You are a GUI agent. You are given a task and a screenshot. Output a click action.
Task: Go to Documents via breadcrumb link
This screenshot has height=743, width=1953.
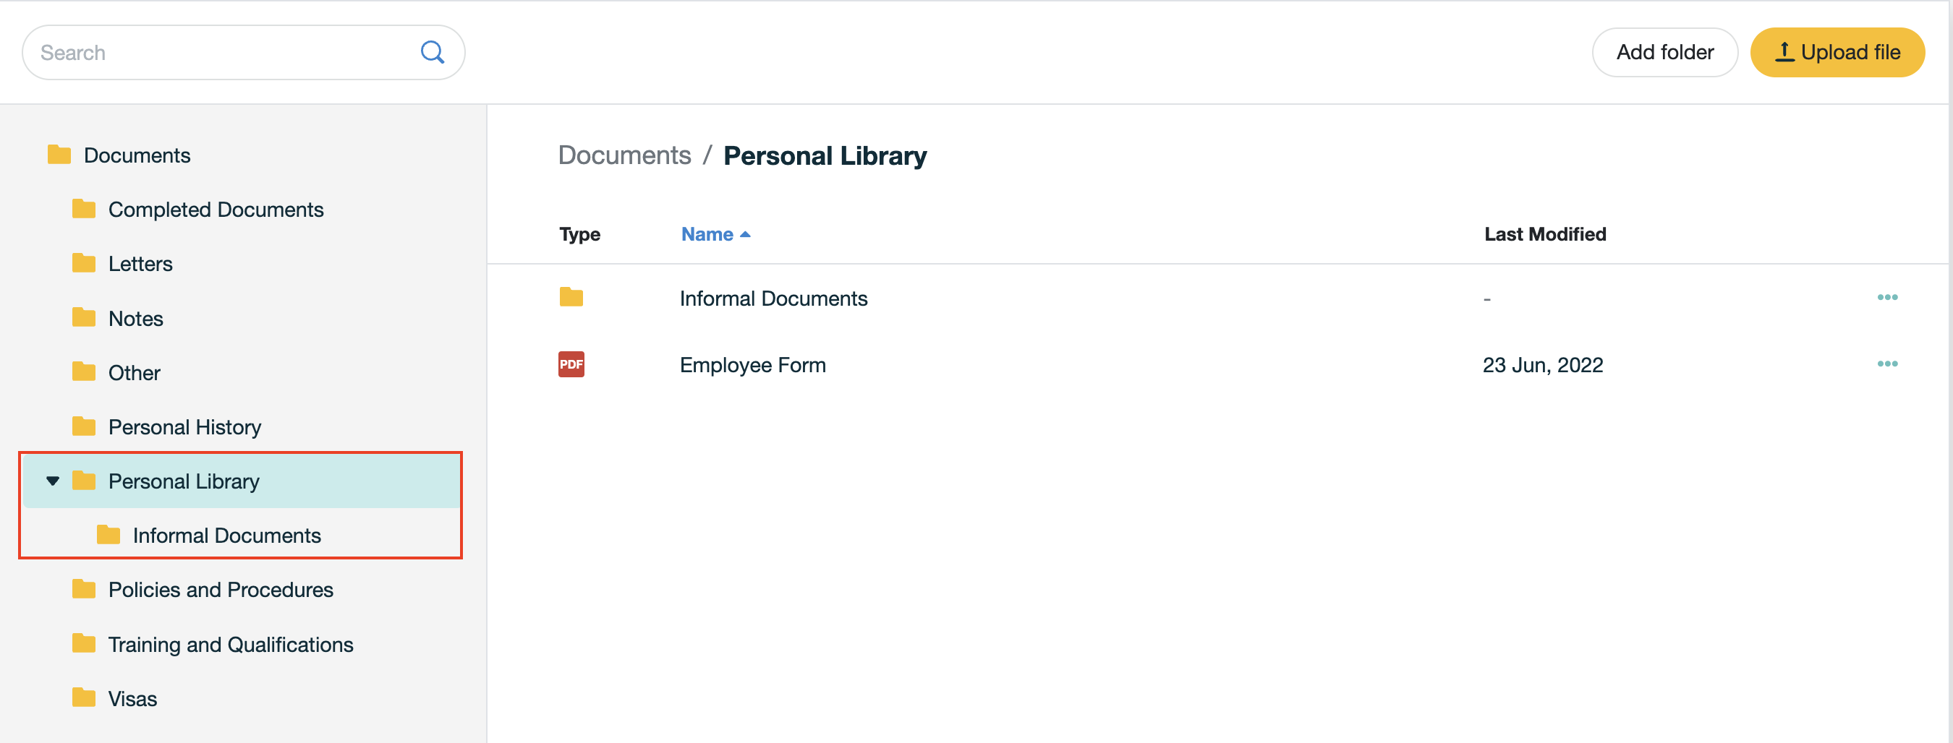(624, 155)
